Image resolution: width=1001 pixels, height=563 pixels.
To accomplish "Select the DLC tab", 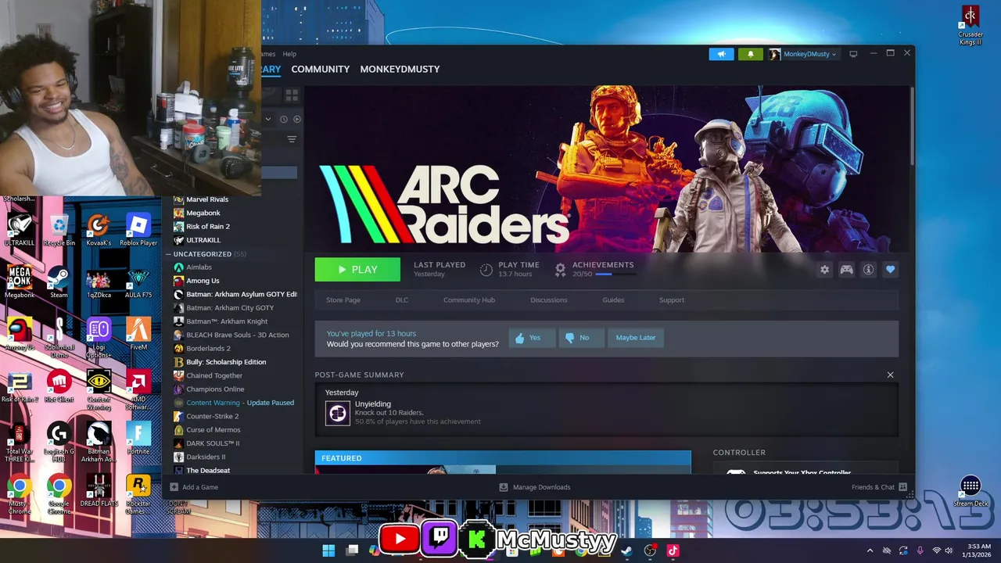I will click(x=401, y=300).
